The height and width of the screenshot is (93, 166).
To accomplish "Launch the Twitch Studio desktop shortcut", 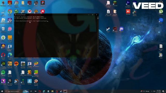I will 3,82.
